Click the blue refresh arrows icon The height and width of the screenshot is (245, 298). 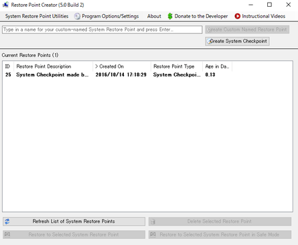(x=7, y=222)
